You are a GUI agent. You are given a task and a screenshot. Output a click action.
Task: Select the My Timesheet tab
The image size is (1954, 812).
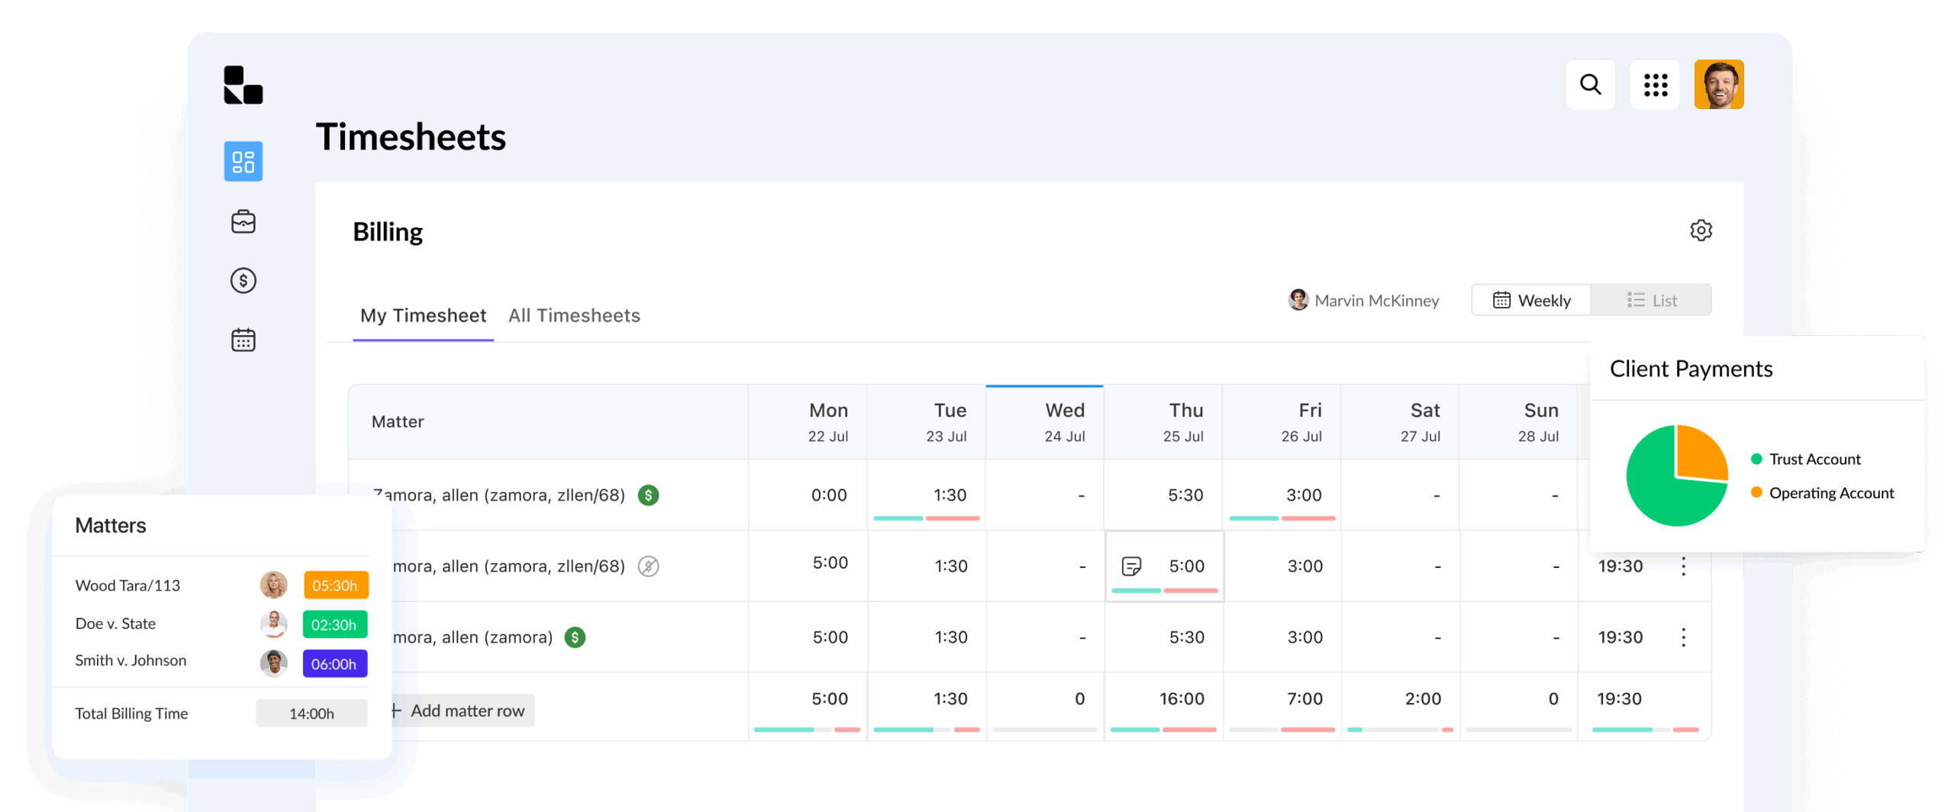[x=423, y=315]
